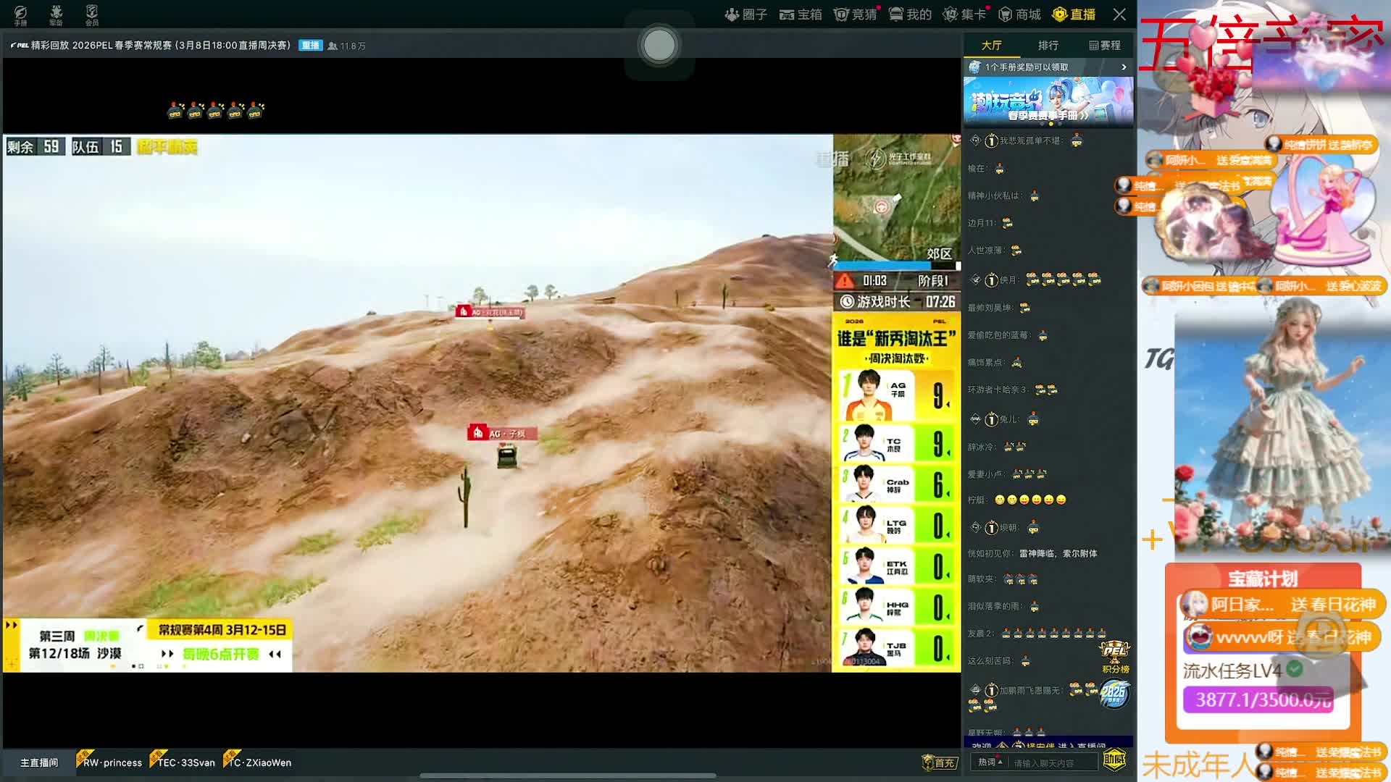Open the 会员 membership icon

[92, 14]
